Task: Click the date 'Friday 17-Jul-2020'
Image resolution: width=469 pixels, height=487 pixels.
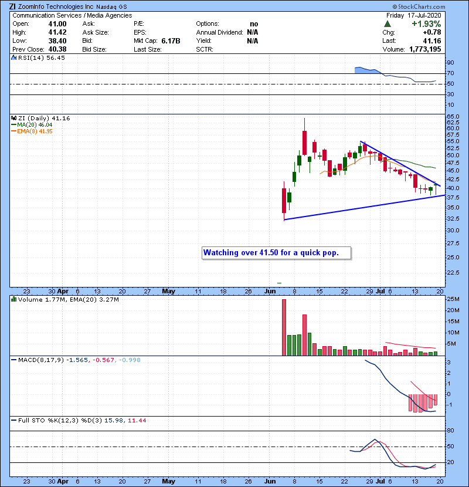Action: point(413,15)
